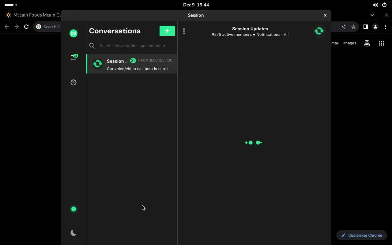Screen dimensions: 392x245
Task: Click the Session Updates header title
Action: [250, 29]
